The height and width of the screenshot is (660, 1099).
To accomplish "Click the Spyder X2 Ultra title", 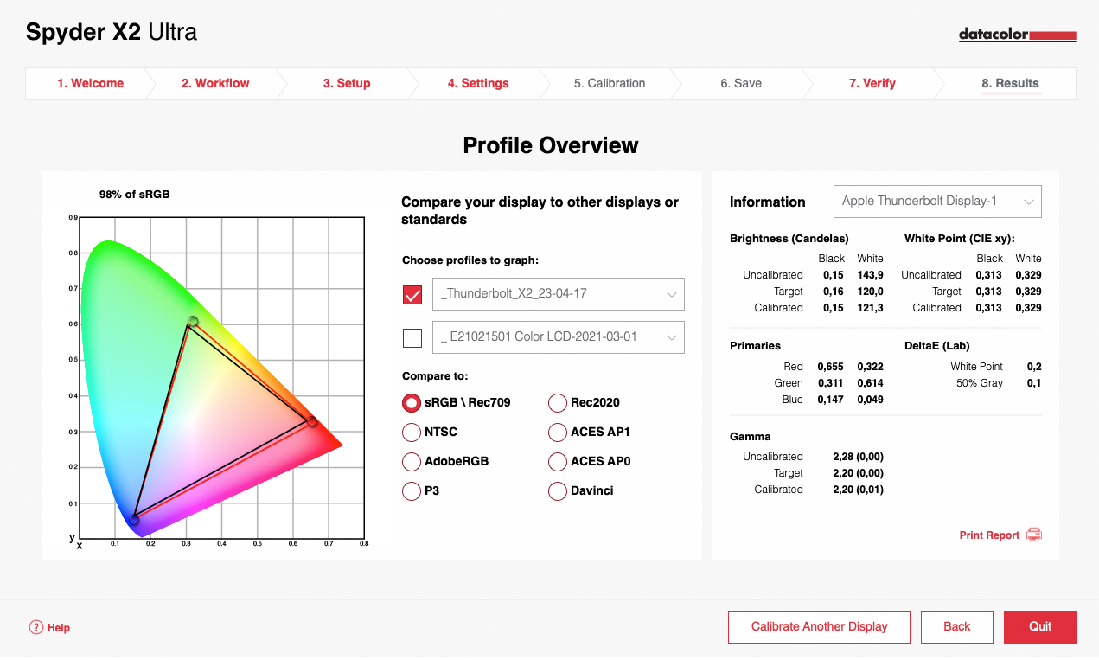I will (112, 33).
